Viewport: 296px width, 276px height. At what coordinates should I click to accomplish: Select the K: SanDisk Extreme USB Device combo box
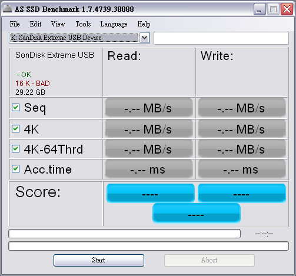[79, 38]
